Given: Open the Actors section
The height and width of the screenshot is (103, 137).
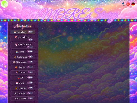Looking at the screenshot, I should (23, 52).
